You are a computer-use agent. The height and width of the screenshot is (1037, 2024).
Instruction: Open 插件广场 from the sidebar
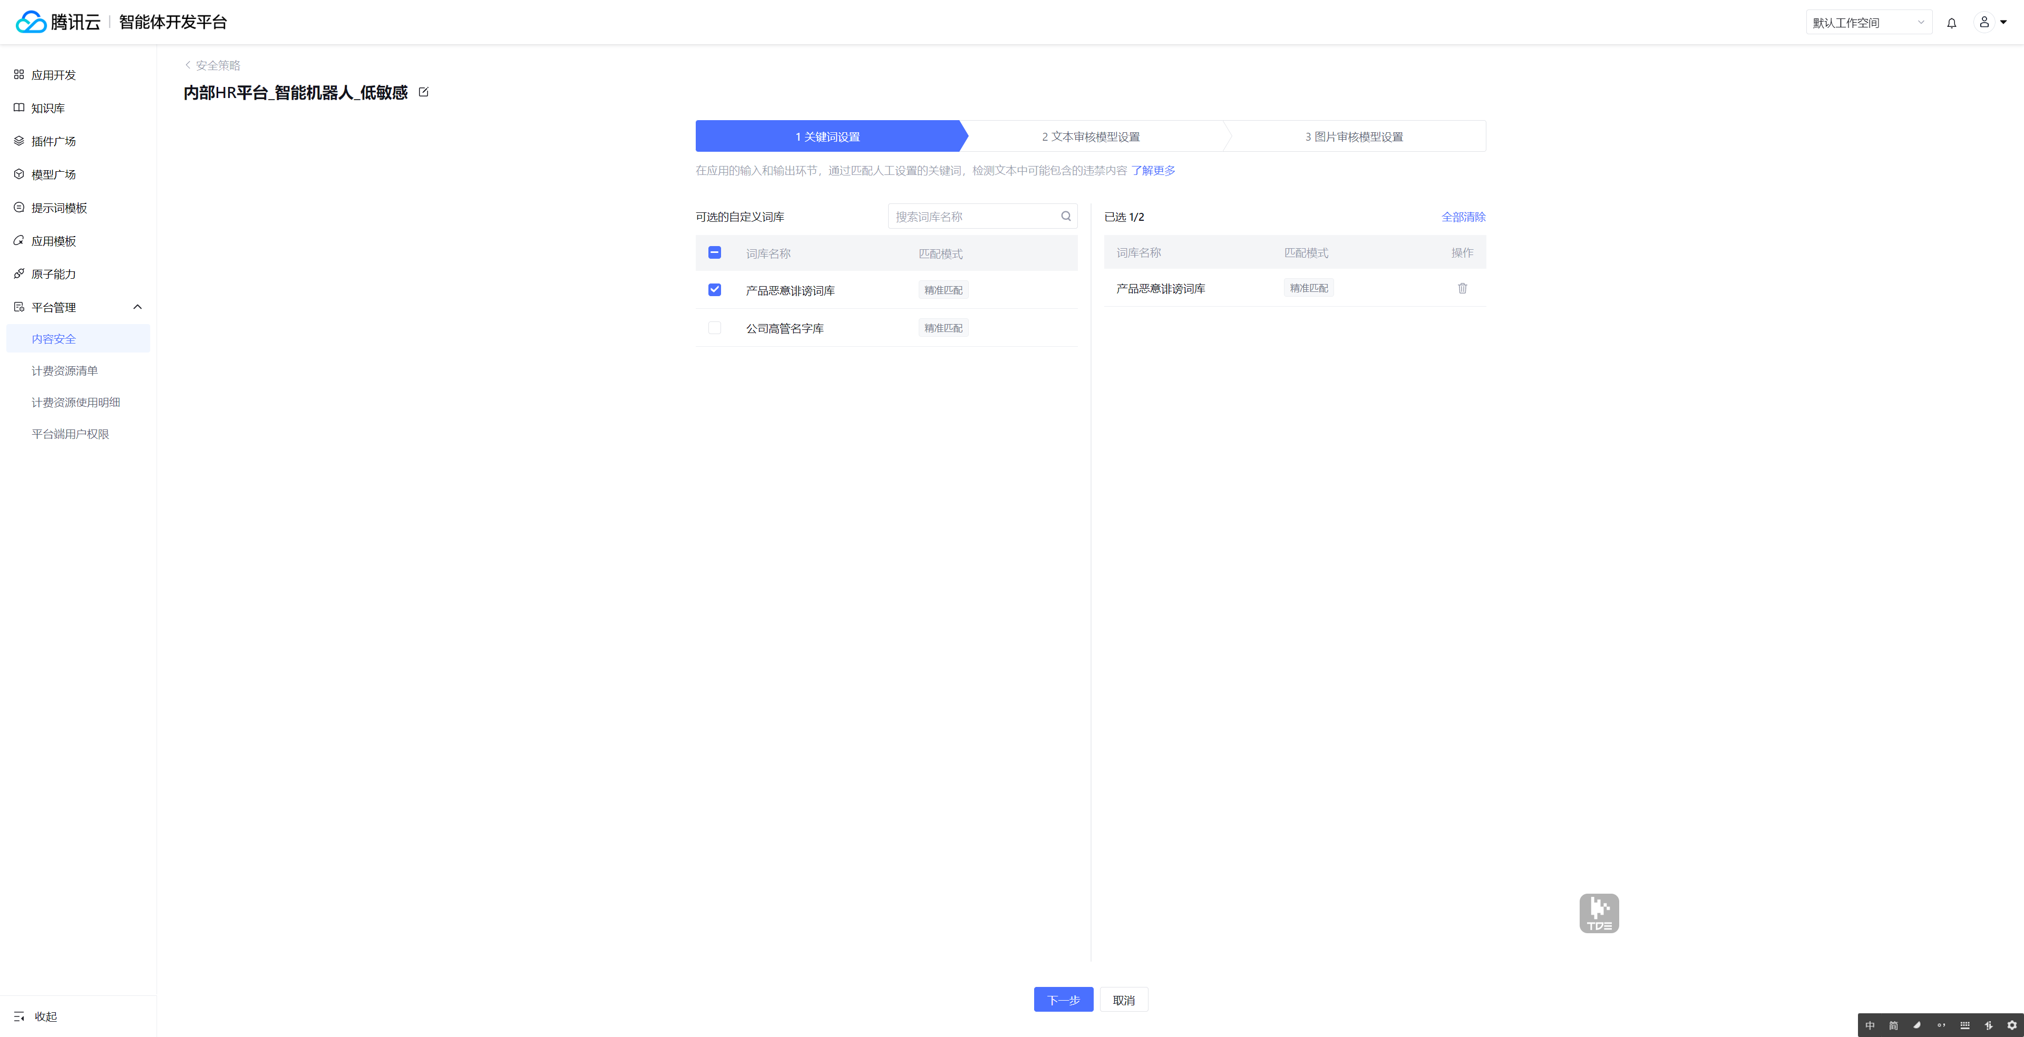pyautogui.click(x=53, y=141)
